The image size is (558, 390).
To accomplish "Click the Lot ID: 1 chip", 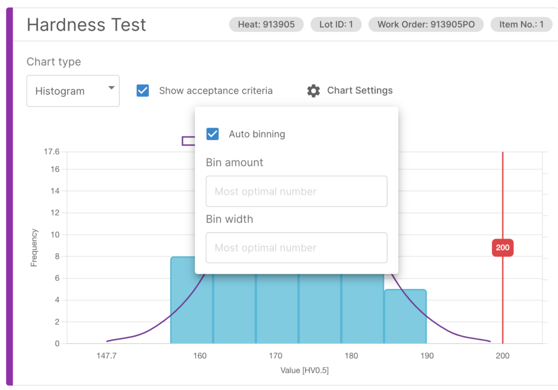I will (336, 25).
